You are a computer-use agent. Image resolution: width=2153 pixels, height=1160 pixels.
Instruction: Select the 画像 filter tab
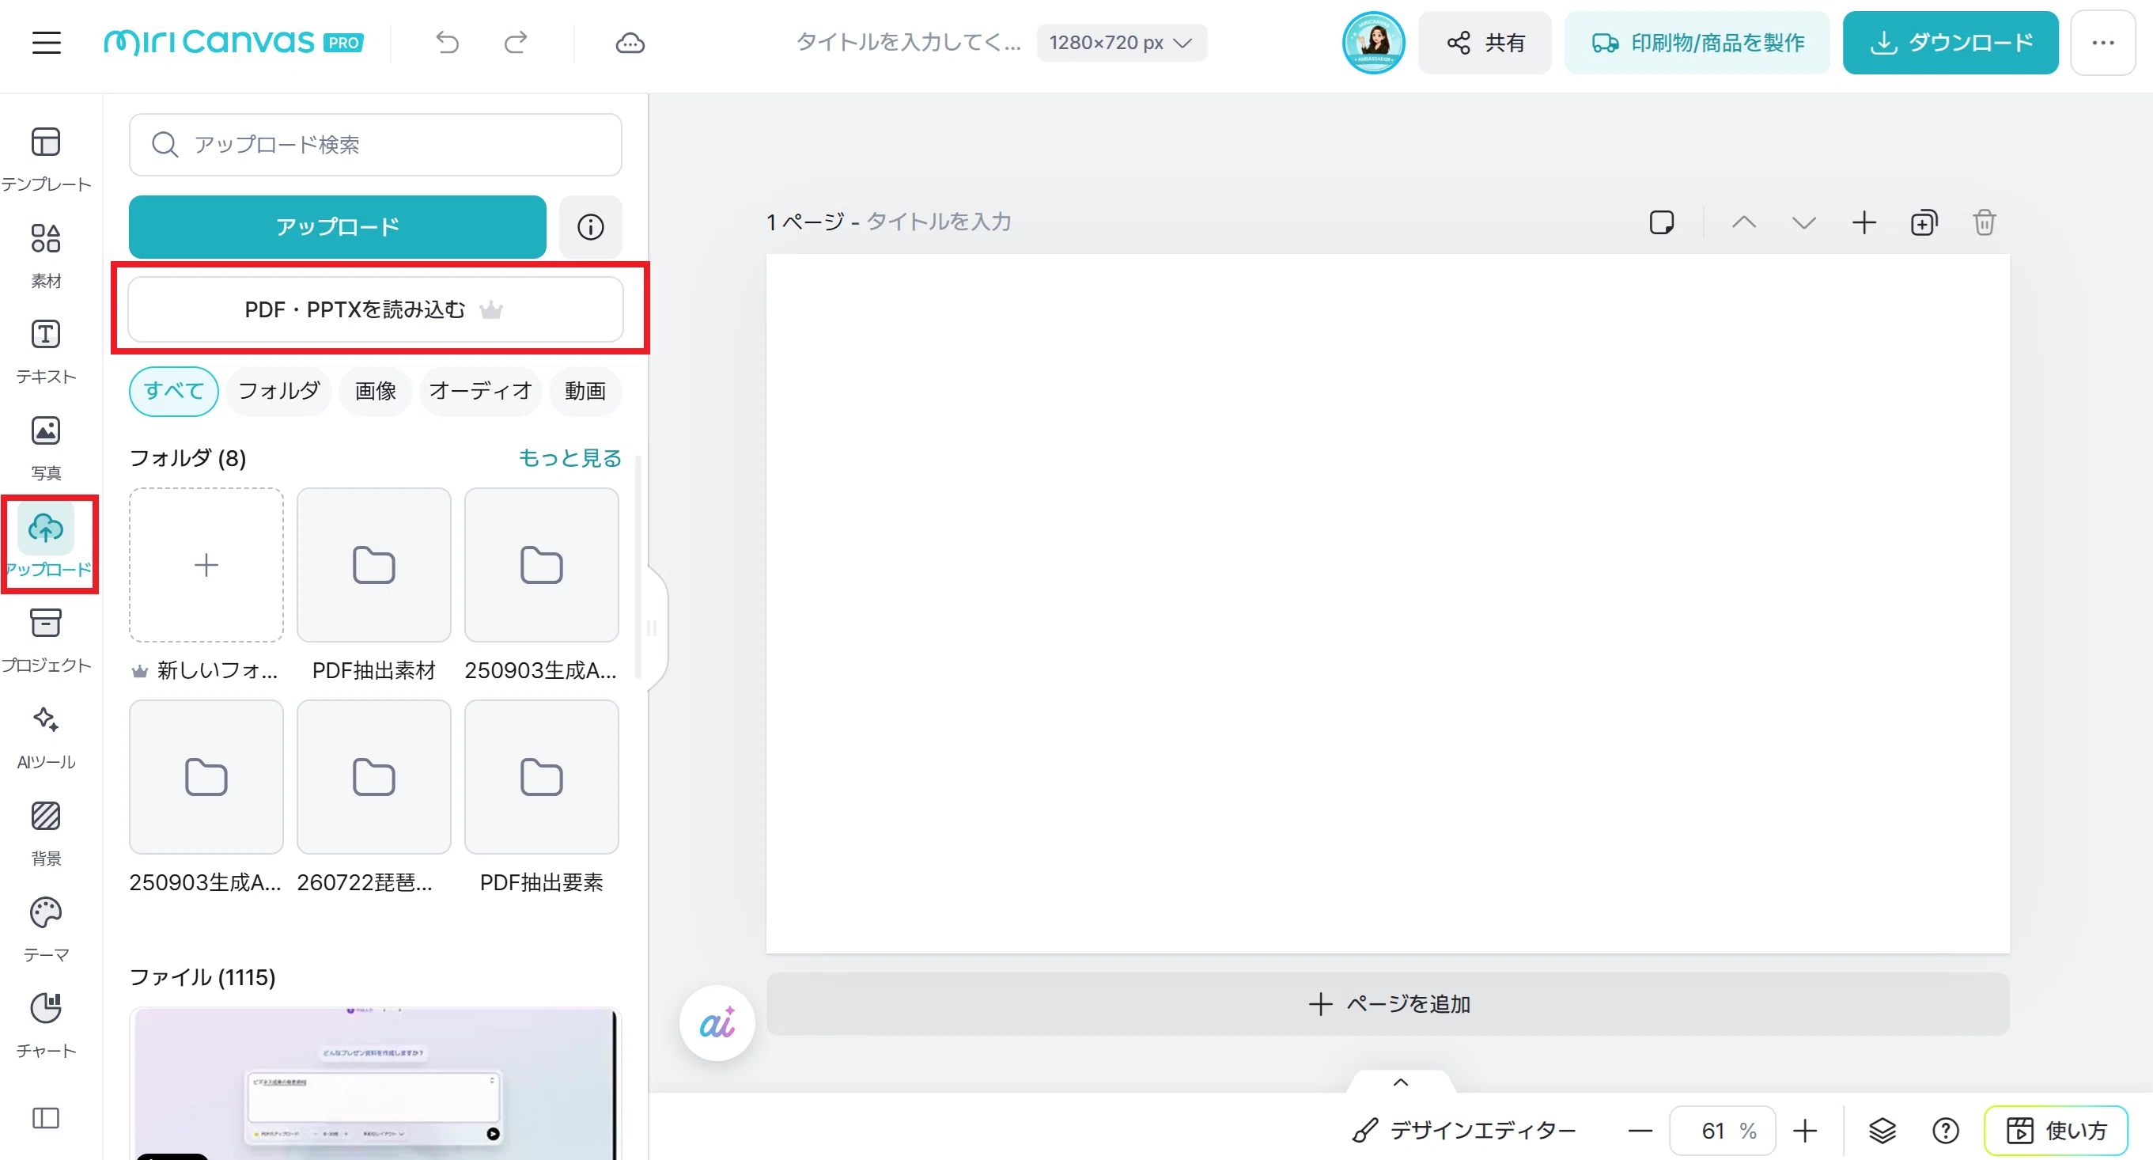pyautogui.click(x=375, y=391)
